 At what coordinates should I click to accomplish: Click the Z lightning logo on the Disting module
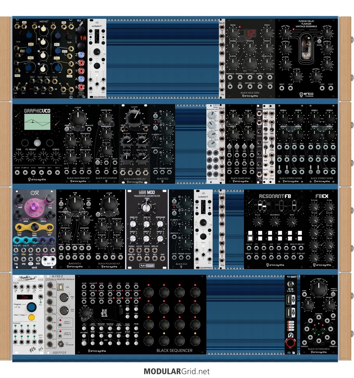point(81,23)
